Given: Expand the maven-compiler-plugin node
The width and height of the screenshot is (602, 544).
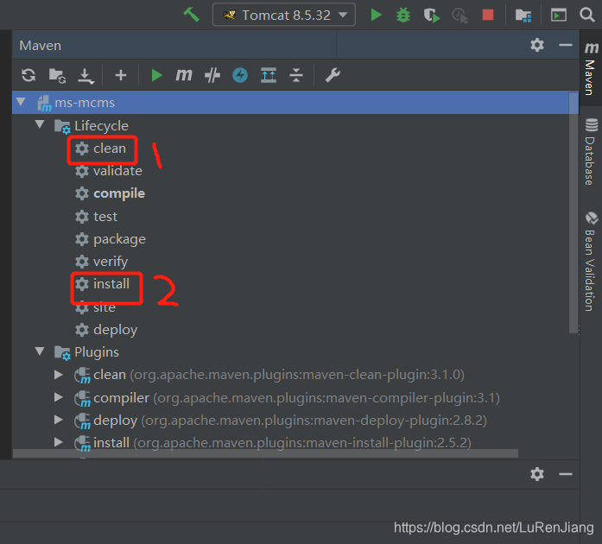Looking at the screenshot, I should [59, 397].
